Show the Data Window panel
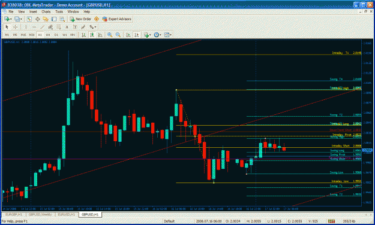Image resolution: width=375 pixels, height=225 pixels. tap(38, 19)
